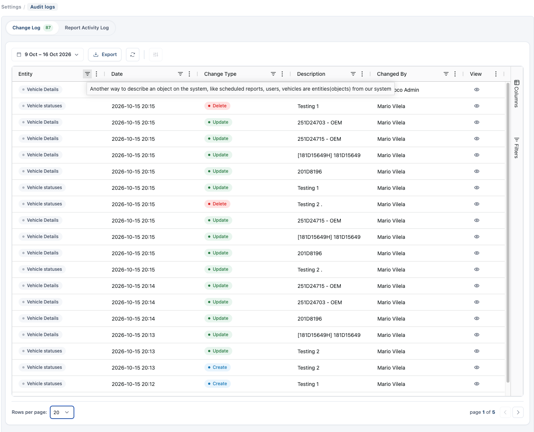534x432 pixels.
Task: Switch to the Report Activity Log tab
Action: [87, 28]
